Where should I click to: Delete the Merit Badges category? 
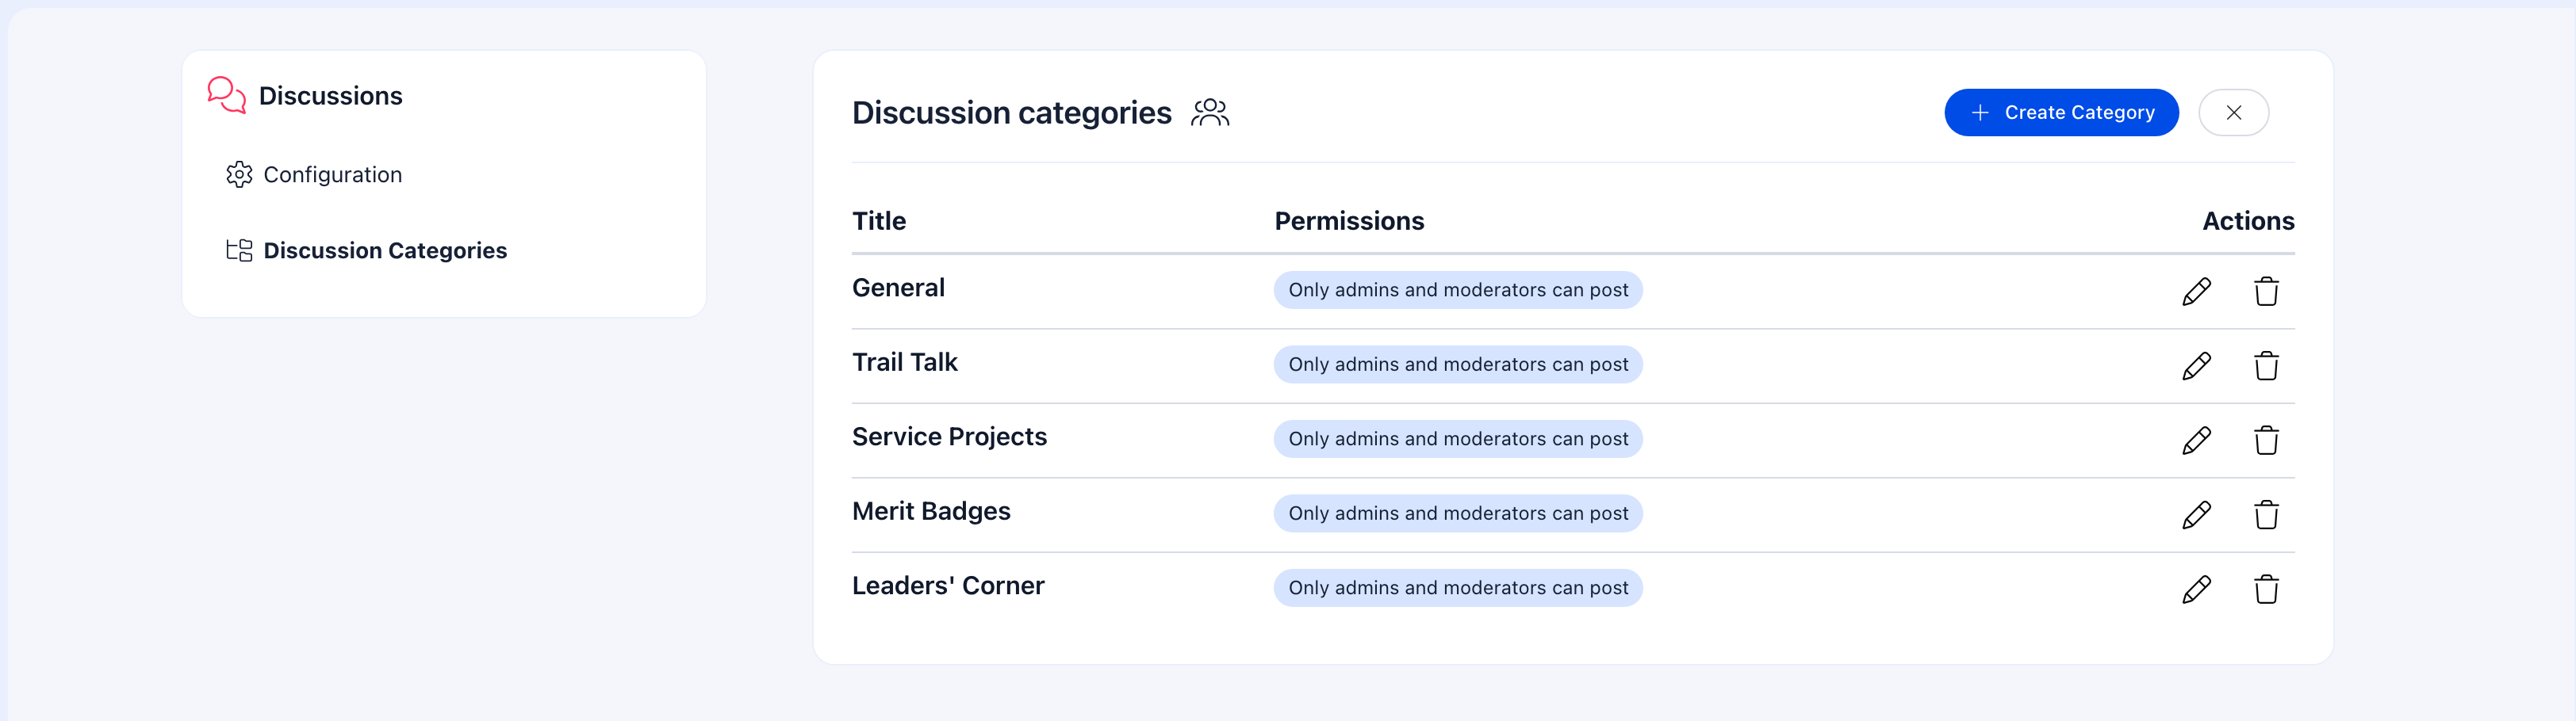coord(2267,514)
